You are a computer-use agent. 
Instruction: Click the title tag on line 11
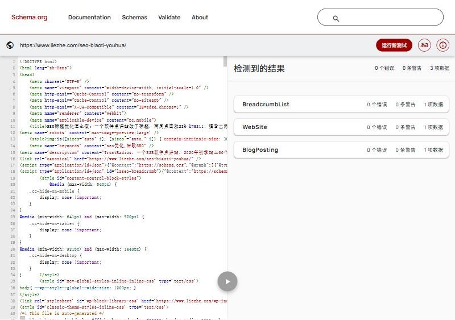pos(129,126)
